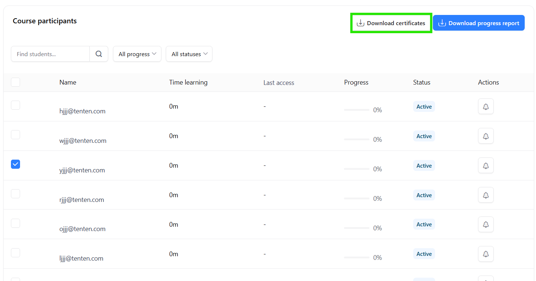Click the Progress column header
The width and height of the screenshot is (536, 281).
356,82
